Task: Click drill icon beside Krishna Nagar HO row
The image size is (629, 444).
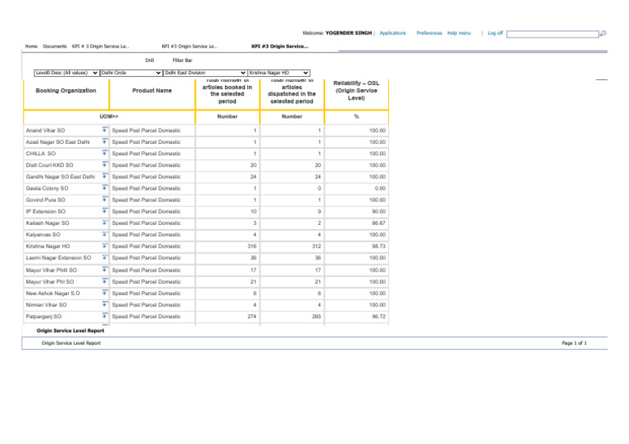Action: tap(106, 247)
